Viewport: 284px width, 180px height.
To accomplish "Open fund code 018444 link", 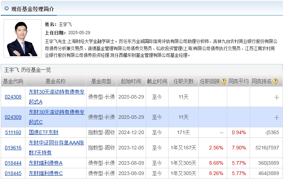I will click(x=13, y=163).
